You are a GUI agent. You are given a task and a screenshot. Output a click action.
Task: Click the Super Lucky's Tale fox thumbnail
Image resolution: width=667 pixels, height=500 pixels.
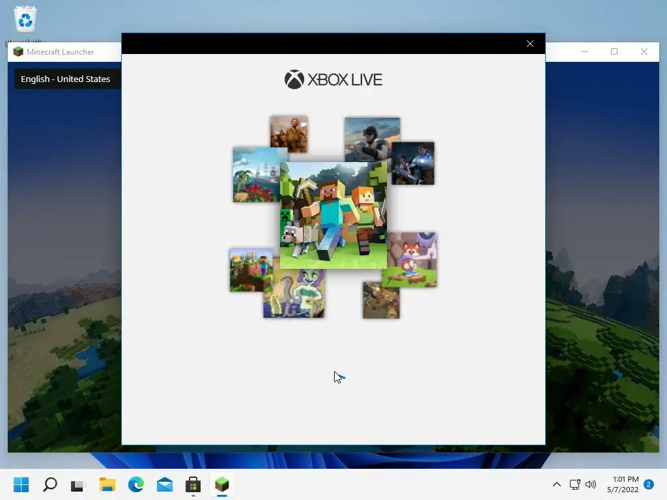click(412, 259)
